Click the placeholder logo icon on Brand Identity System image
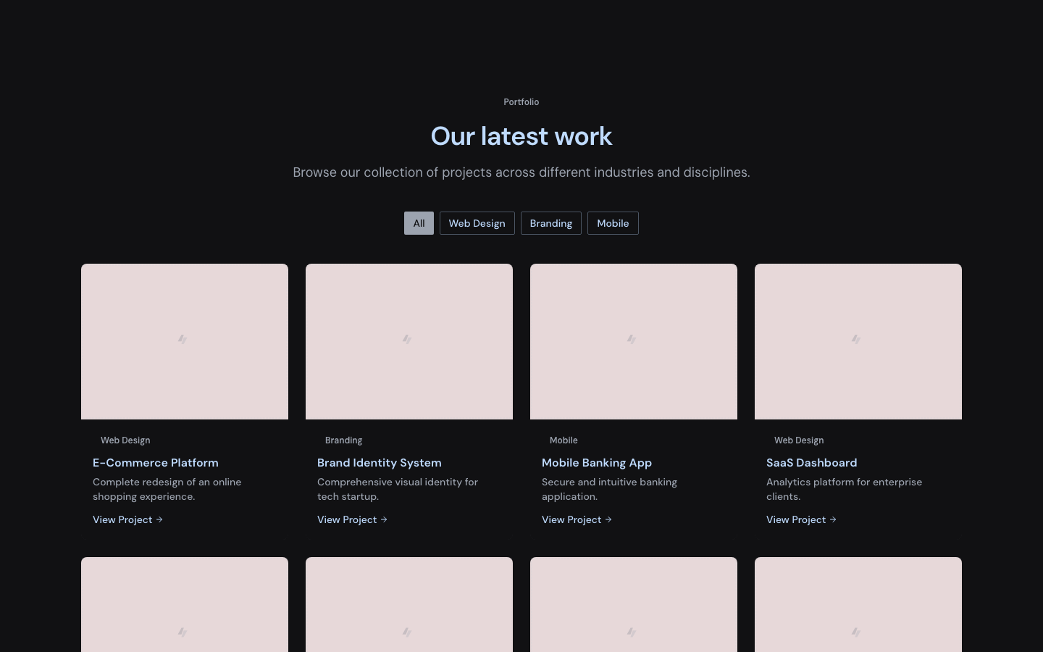 pos(408,340)
